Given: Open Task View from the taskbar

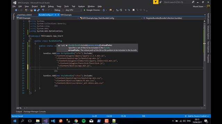Looking at the screenshot, I should pyautogui.click(x=30, y=121).
